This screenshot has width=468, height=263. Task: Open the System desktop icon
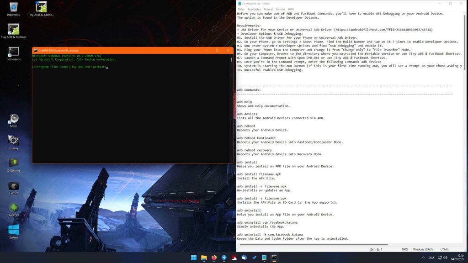(14, 230)
